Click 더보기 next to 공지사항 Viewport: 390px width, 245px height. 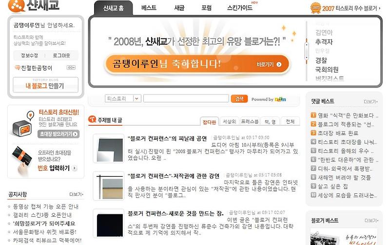(x=77, y=194)
